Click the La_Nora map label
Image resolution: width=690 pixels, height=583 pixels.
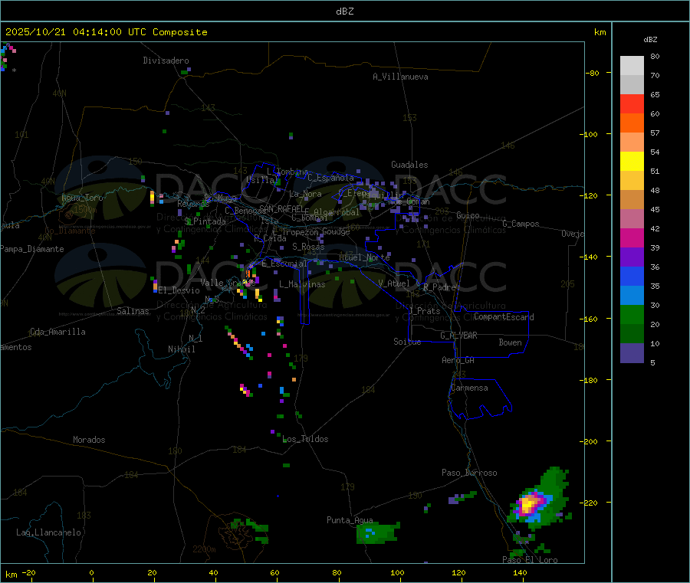click(x=305, y=194)
